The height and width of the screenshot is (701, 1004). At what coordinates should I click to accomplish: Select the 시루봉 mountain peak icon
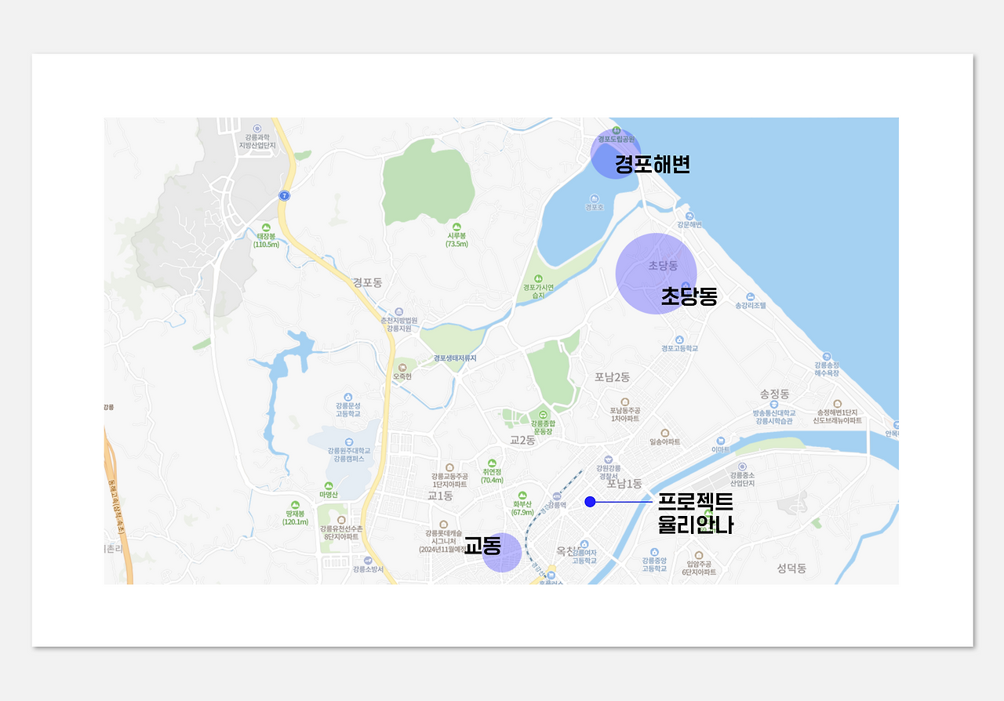(457, 227)
